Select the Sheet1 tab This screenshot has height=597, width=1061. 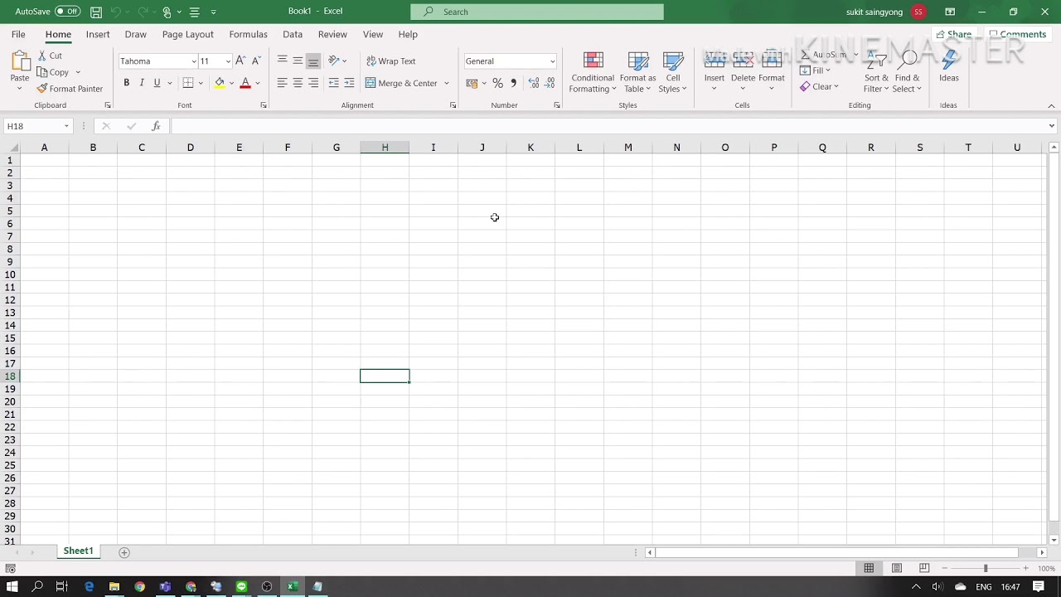pos(78,551)
